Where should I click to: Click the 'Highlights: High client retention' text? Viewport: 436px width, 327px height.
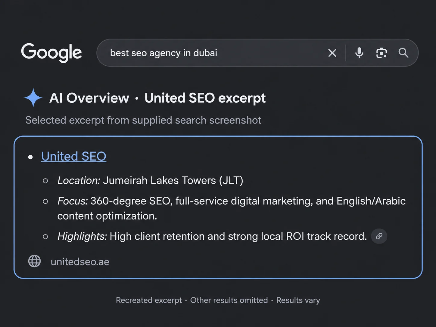click(212, 236)
